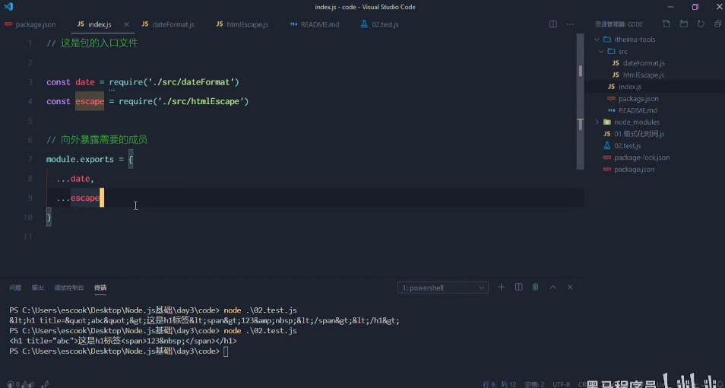This screenshot has height=388, width=725.
Task: Click the UTF-8 encoding status item
Action: point(562,384)
